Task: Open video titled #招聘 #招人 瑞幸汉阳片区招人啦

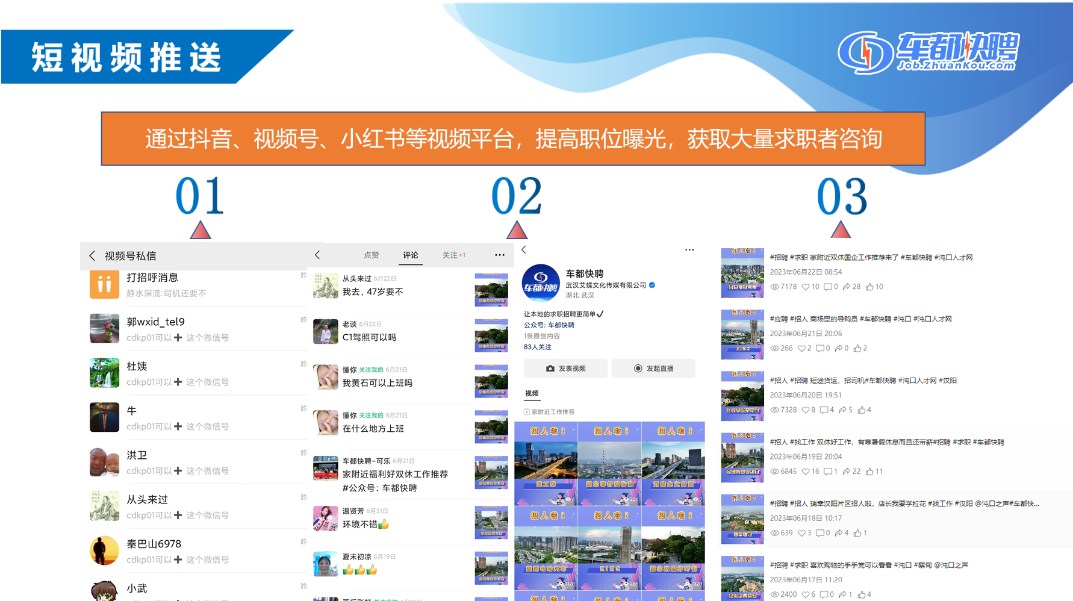Action: point(904,503)
